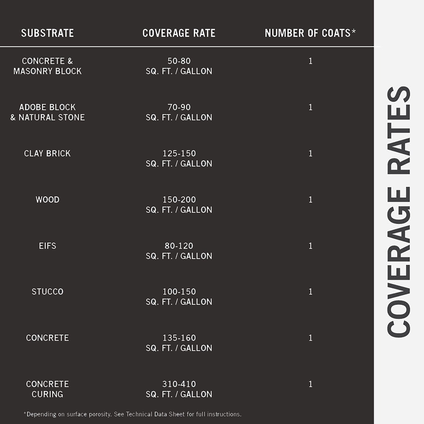Click the 70-90 sq. ft. coverage value

[179, 112]
